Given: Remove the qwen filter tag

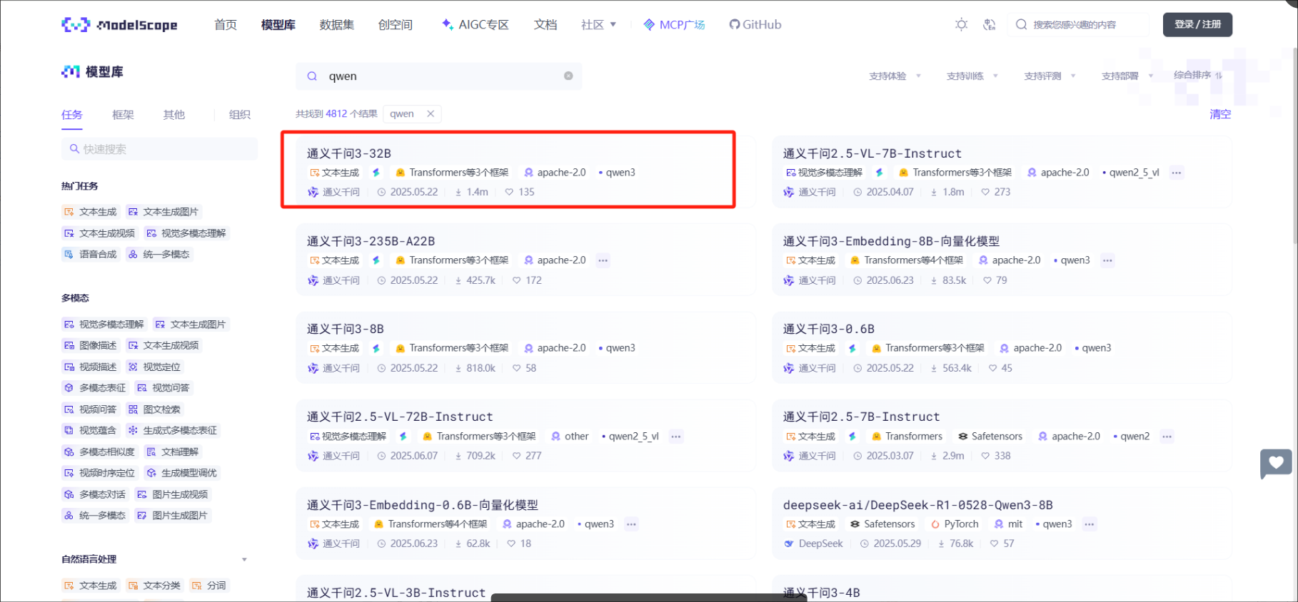Looking at the screenshot, I should (431, 113).
